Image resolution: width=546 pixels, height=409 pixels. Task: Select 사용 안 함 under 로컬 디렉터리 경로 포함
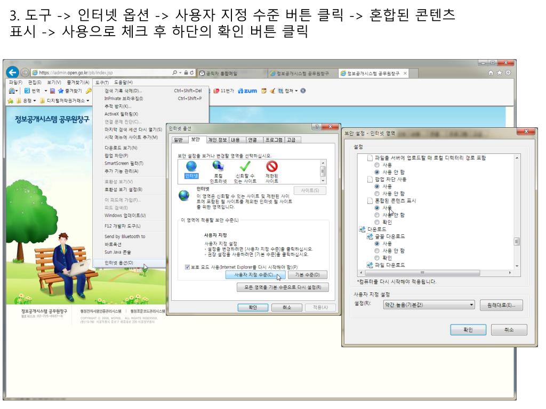click(x=377, y=172)
